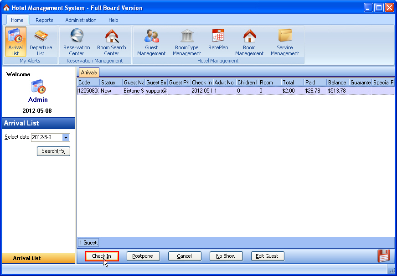Click the RatePlan calendar icon
The width and height of the screenshot is (397, 276).
pos(218,36)
